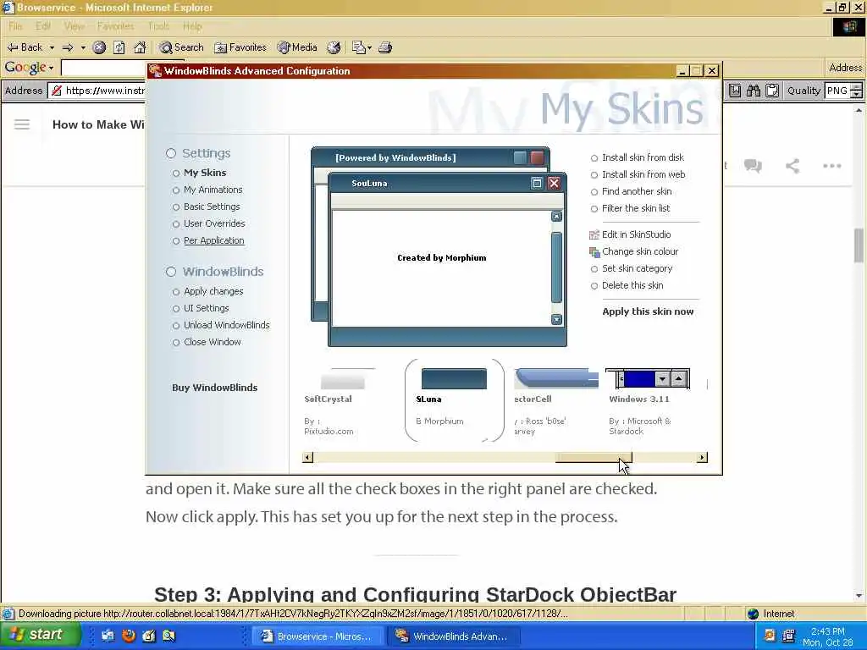Select the My Animations option

(213, 190)
